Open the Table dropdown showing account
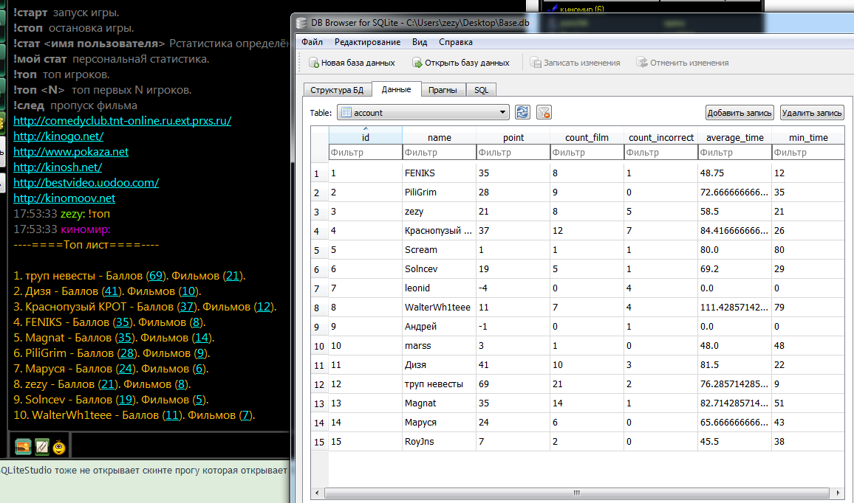This screenshot has height=503, width=854. (423, 112)
